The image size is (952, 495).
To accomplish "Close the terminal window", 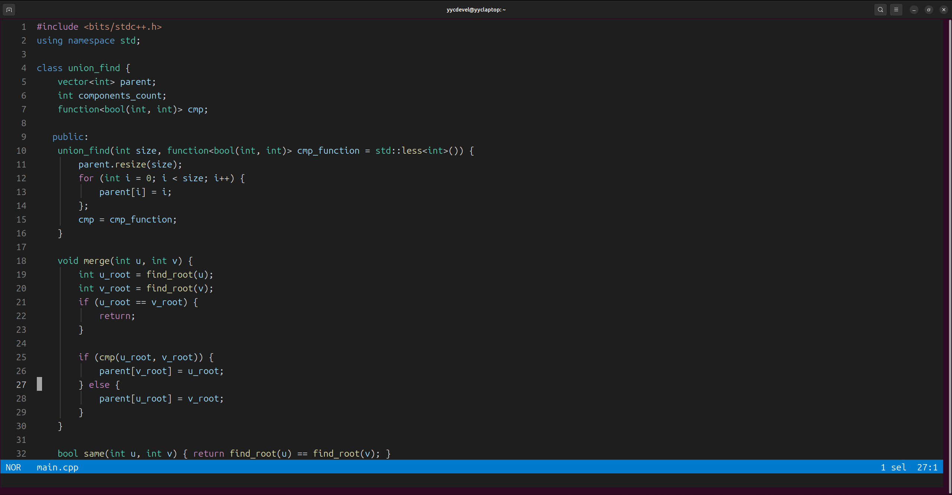I will pyautogui.click(x=943, y=10).
